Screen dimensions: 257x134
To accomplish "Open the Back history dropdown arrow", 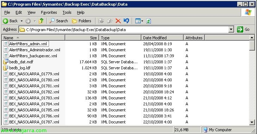I will click(x=22, y=21).
